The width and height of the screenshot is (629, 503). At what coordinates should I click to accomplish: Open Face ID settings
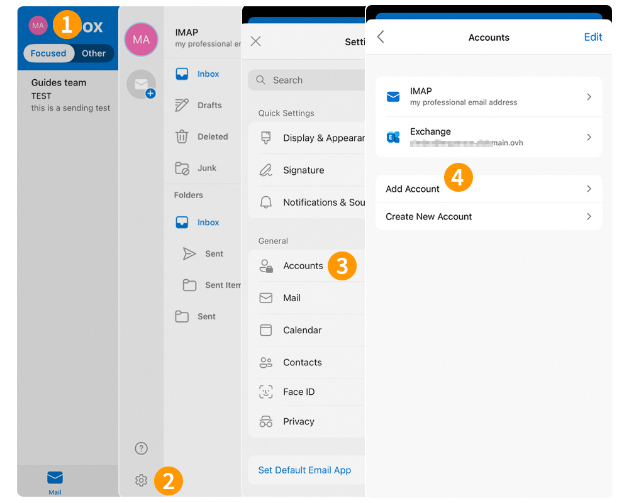pos(299,392)
